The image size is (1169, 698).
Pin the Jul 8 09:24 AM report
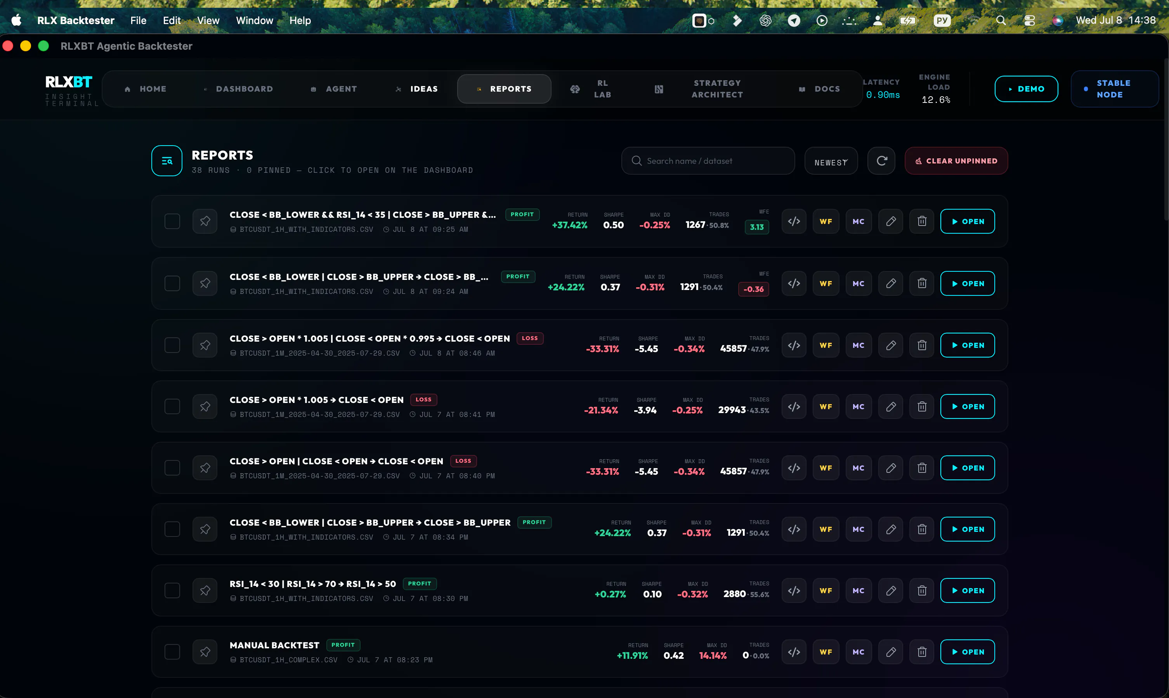pos(205,283)
